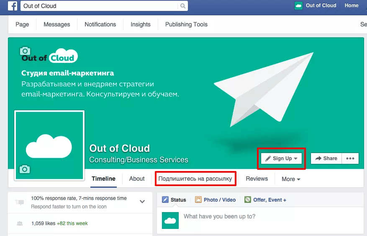Viewport: 367px width, 236px height.
Task: Open Out of Cloud profile avatar in top bar
Action: (x=298, y=5)
